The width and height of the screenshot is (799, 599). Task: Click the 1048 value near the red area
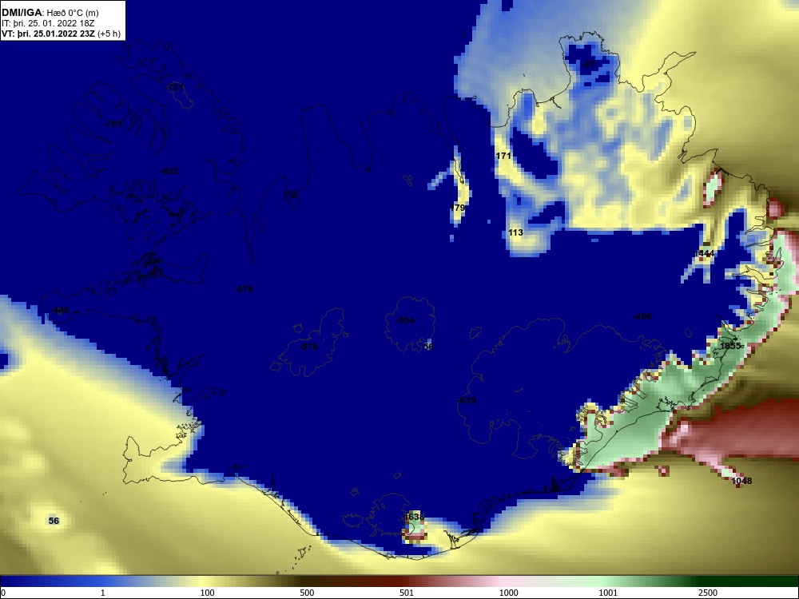coord(741,481)
